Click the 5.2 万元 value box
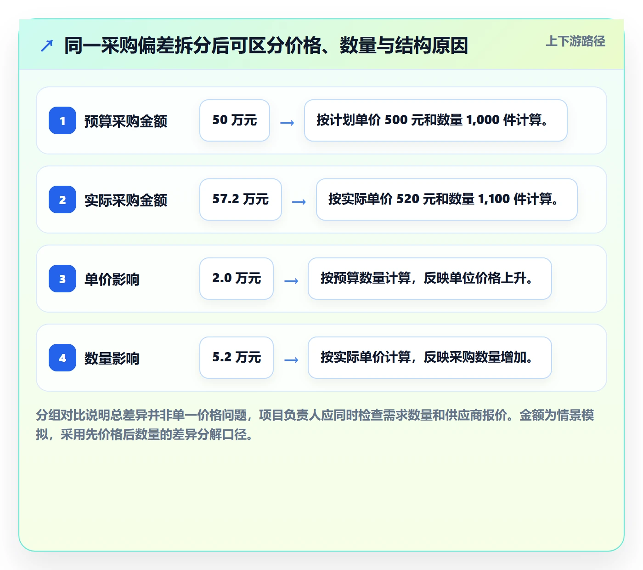 tap(237, 358)
